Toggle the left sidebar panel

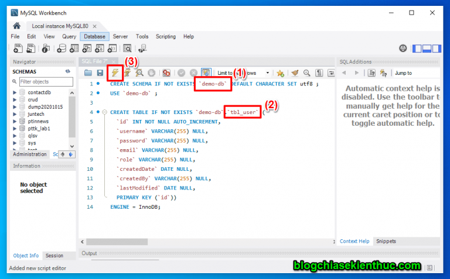417,49
